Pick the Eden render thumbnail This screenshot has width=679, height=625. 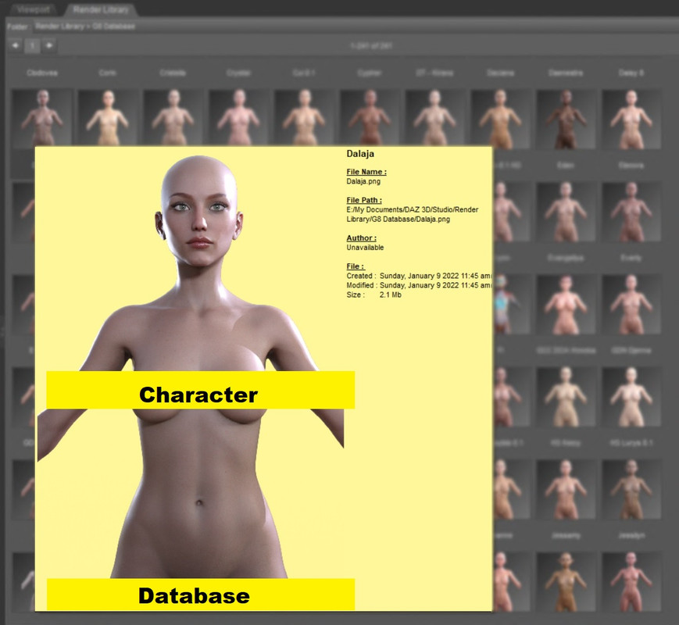coord(566,211)
